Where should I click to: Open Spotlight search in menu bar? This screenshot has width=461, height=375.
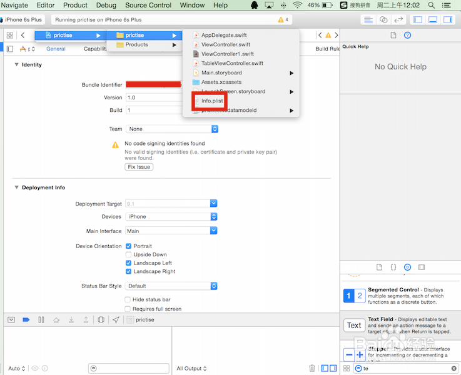click(x=431, y=5)
